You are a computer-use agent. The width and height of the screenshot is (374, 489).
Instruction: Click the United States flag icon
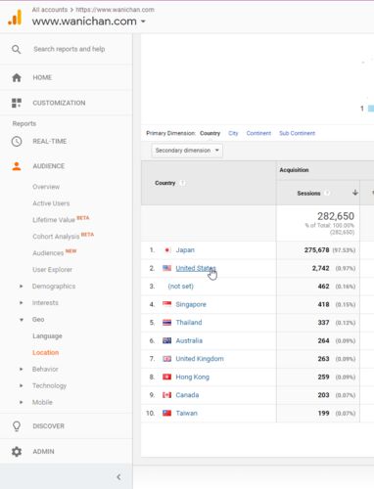pos(166,268)
